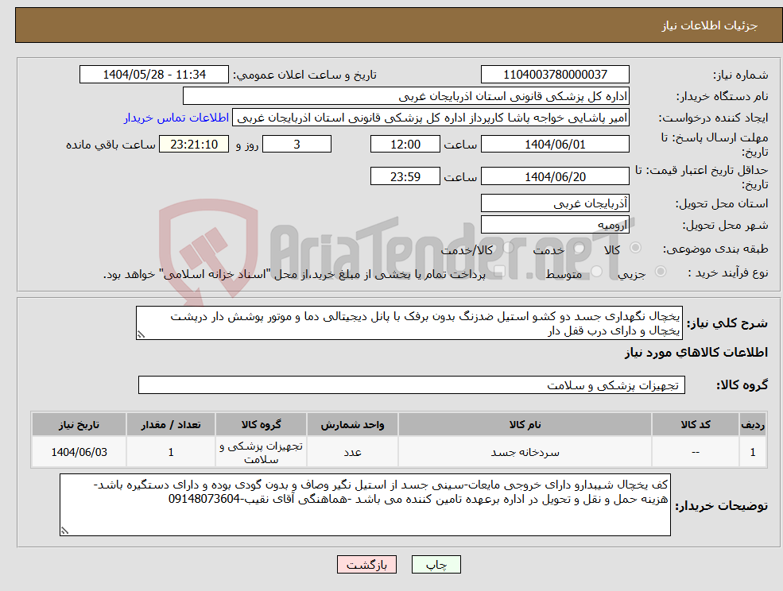The height and width of the screenshot is (591, 783).
Task: Click the description textarea resize handle
Action: pyautogui.click(x=141, y=335)
